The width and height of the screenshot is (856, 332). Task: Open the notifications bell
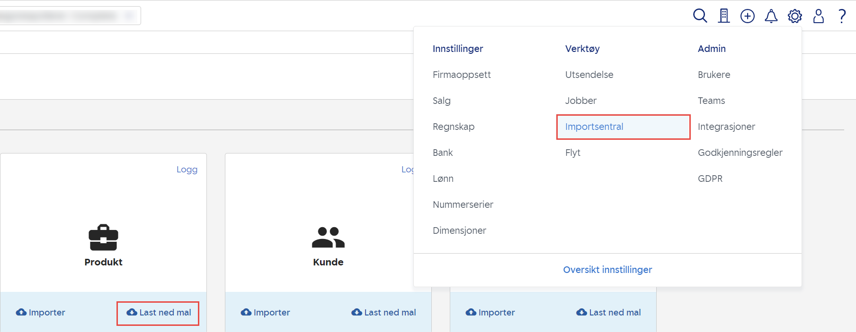click(x=771, y=16)
